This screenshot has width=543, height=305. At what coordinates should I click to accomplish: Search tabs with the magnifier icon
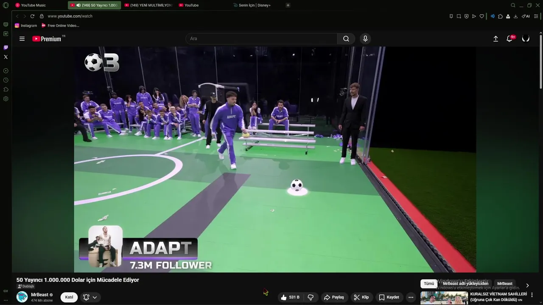(x=513, y=5)
